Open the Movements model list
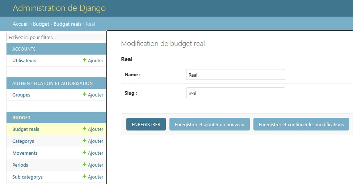This screenshot has width=353, height=184. pos(25,153)
